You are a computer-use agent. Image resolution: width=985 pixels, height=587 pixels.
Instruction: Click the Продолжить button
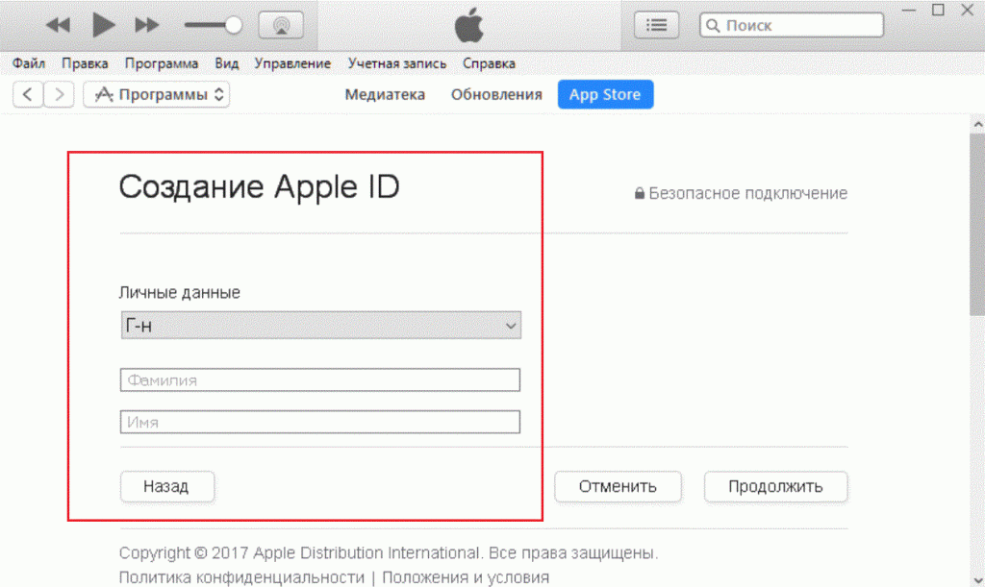[x=775, y=487]
